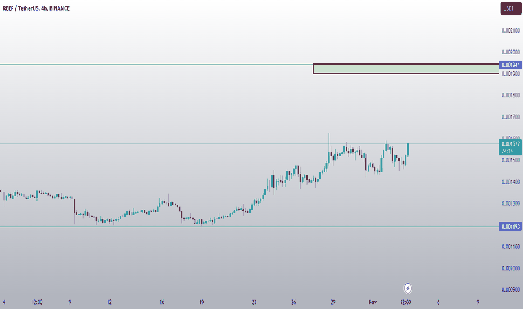
Task: Click the 0.001100 price axis label
Action: [511, 247]
